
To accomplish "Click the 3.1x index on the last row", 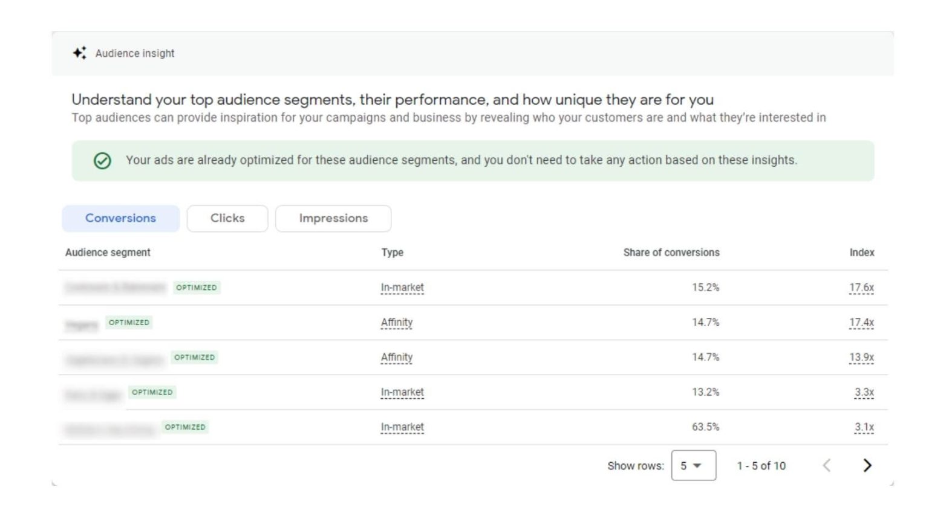I will click(x=865, y=426).
